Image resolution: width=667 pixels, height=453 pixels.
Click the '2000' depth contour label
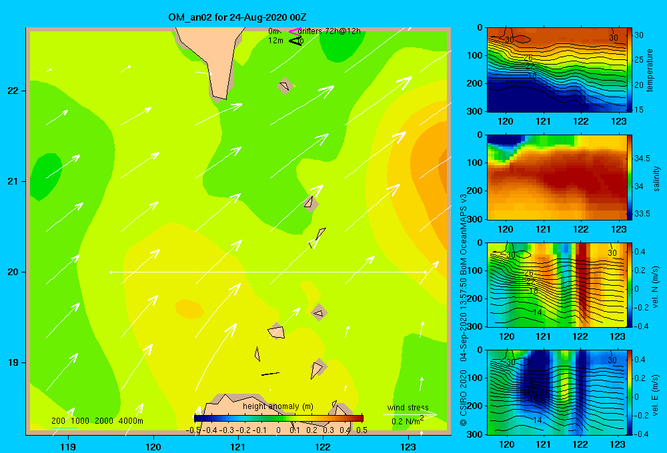(x=104, y=421)
